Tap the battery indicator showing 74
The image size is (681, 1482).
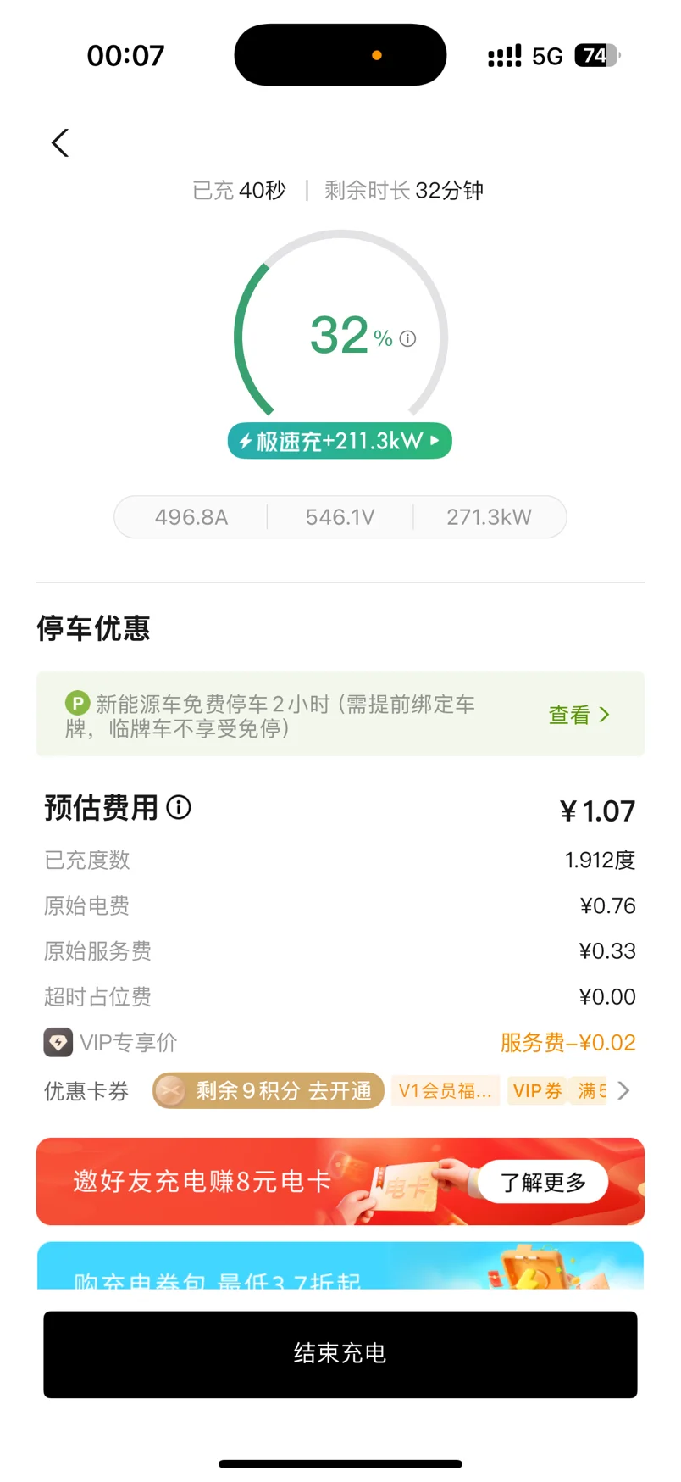tap(597, 56)
